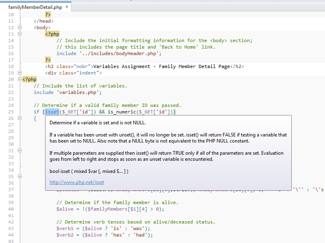Collapse the if-block brace fold on line 26
The image size is (325, 243).
coord(19,118)
